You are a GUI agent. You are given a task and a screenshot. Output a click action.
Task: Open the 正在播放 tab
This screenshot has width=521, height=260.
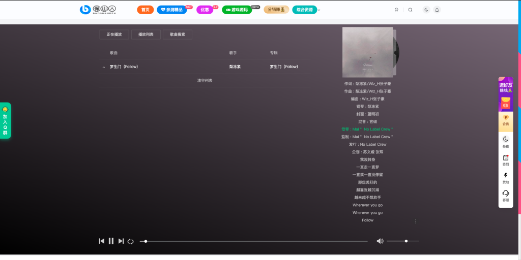[114, 35]
